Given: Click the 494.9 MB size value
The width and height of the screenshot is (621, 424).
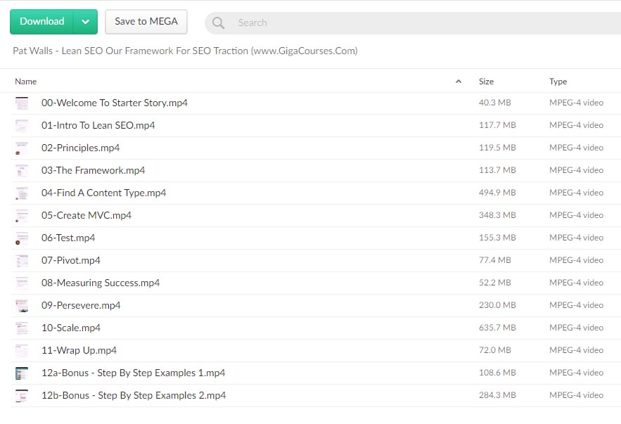Looking at the screenshot, I should (497, 193).
